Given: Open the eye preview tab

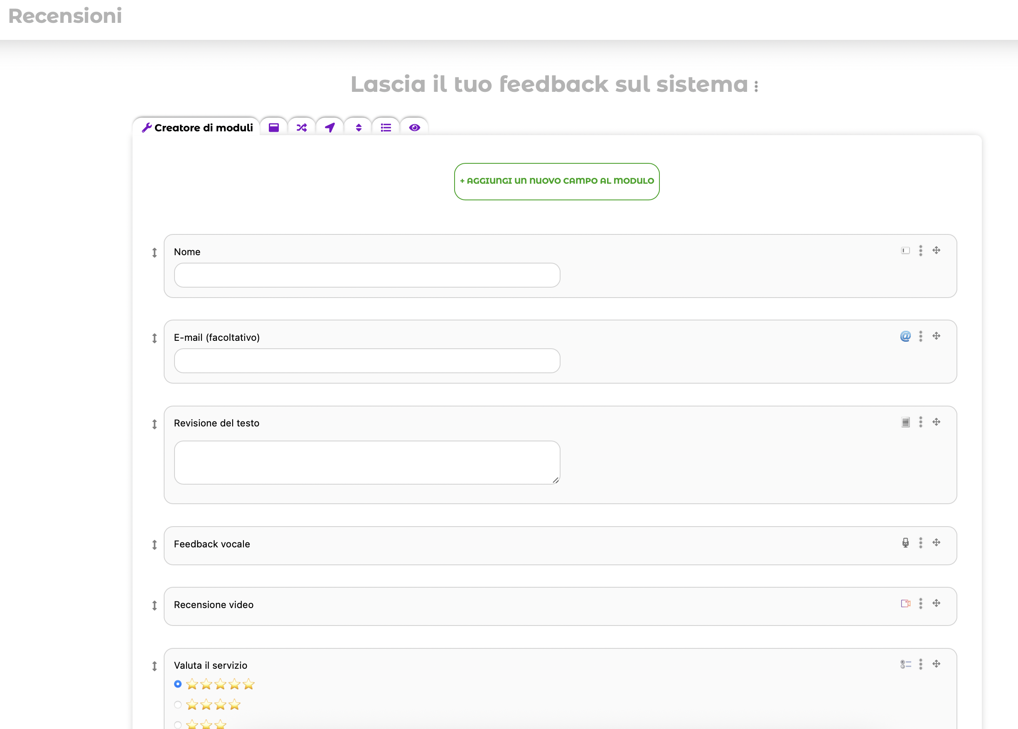Looking at the screenshot, I should coord(414,128).
